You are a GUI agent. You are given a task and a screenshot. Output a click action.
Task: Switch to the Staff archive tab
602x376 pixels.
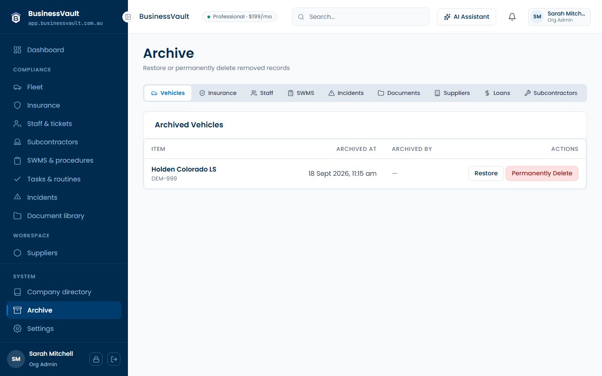pyautogui.click(x=262, y=93)
